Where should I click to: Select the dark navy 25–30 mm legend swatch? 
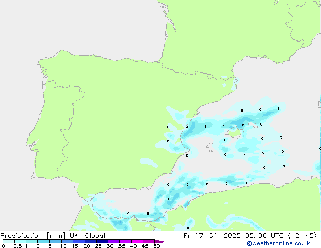click(x=102, y=241)
